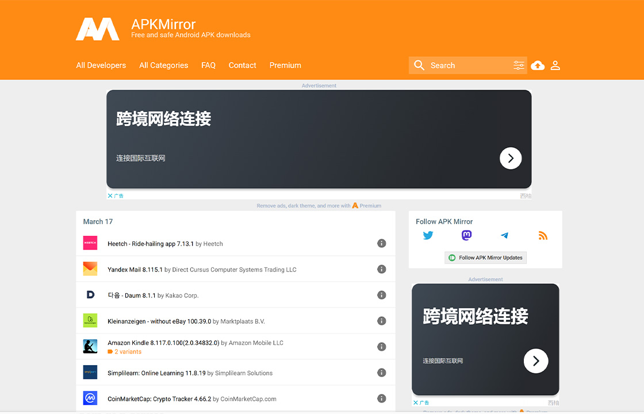Viewport: 644px width, 414px height.
Task: Click the APKMirror site title text
Action: point(163,24)
